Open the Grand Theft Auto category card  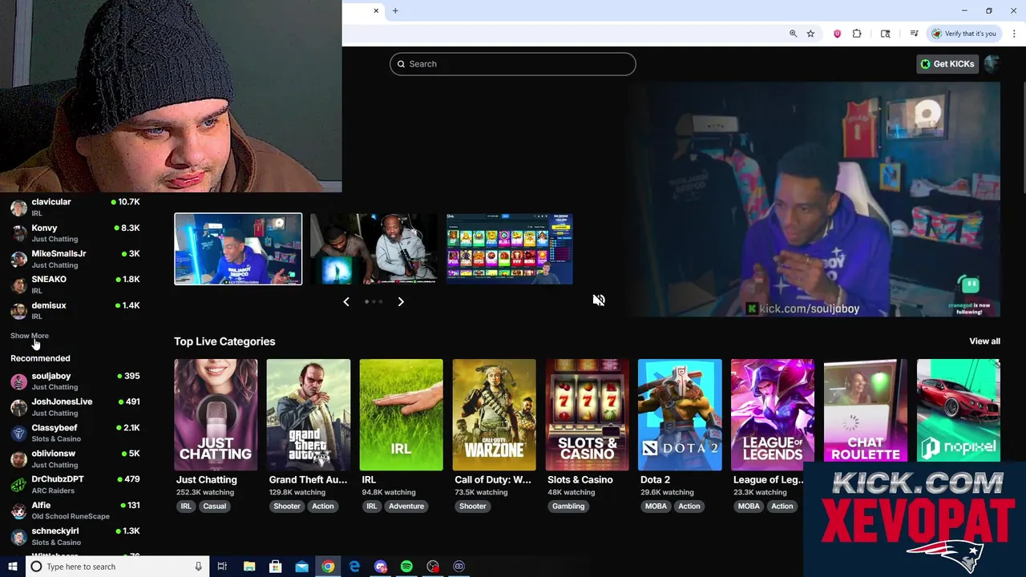(309, 414)
